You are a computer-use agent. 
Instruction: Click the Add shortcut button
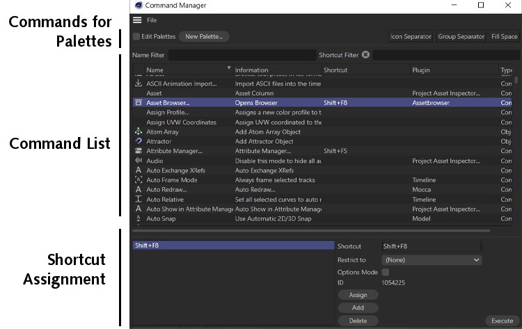click(x=358, y=307)
